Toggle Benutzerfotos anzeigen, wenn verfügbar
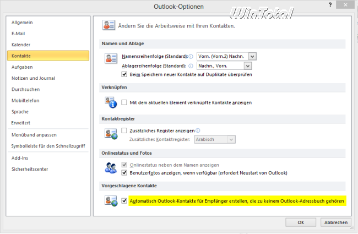Image resolution: width=358 pixels, height=234 pixels. (x=124, y=173)
